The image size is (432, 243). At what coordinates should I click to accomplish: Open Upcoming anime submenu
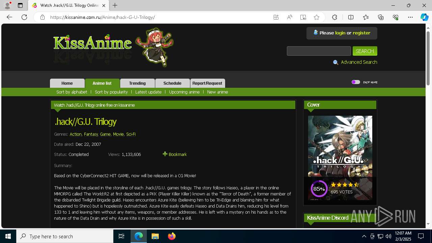tap(184, 92)
